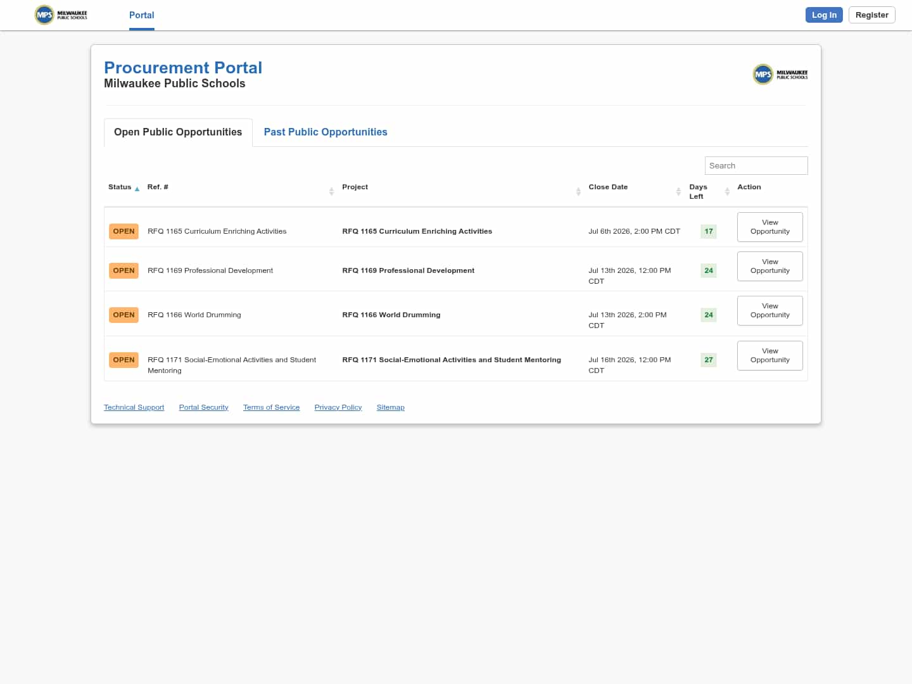This screenshot has height=684, width=912.
Task: Click Ref. # cell RFQ 1166 World Drumming
Action: 194,315
